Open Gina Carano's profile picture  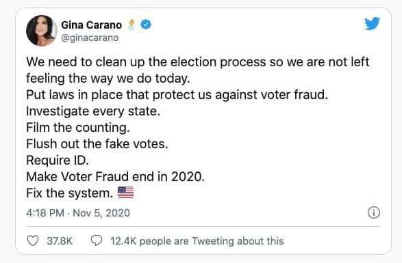tap(42, 31)
